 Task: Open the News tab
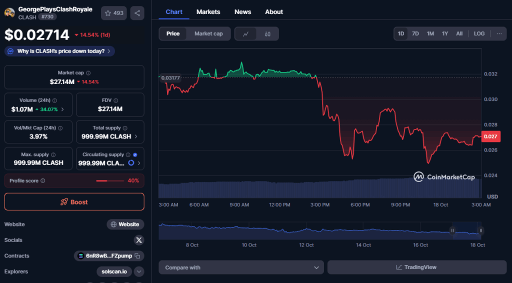point(242,11)
